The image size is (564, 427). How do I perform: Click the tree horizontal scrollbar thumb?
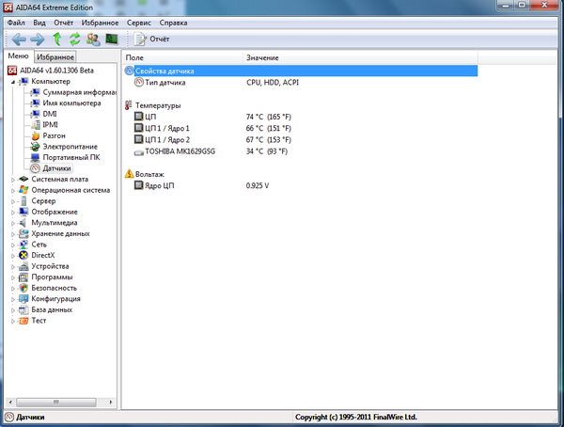coord(56,402)
